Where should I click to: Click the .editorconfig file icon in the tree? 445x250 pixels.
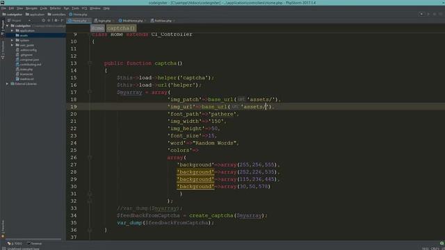click(17, 50)
